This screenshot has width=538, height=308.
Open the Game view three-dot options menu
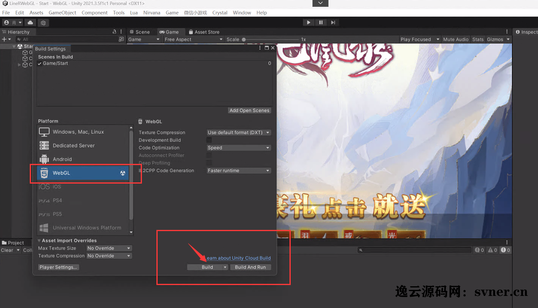(x=507, y=32)
